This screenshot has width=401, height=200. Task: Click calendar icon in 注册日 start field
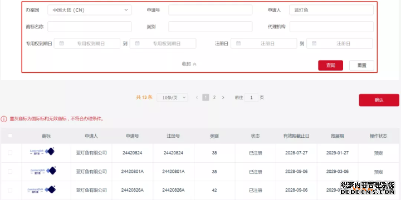coord(238,43)
